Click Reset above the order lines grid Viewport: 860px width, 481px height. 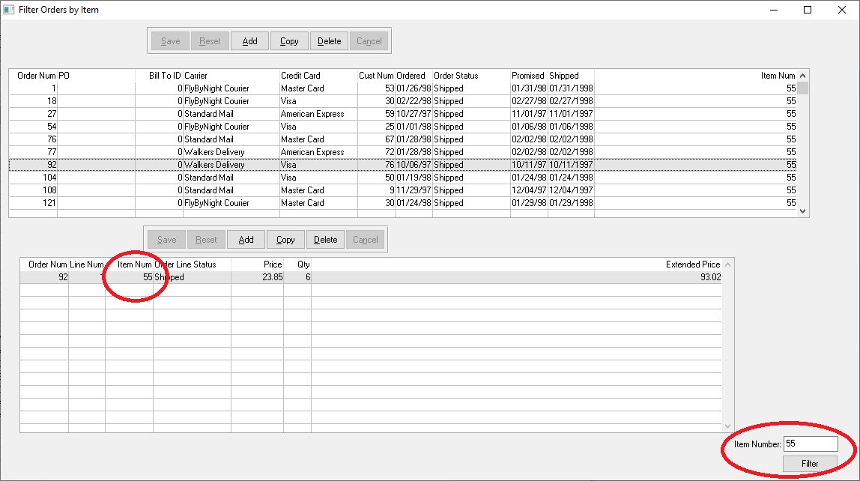coord(206,240)
